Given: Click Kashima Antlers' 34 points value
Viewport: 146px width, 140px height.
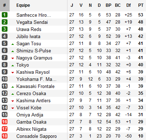Looking at the screenshot, I should tap(141, 100).
